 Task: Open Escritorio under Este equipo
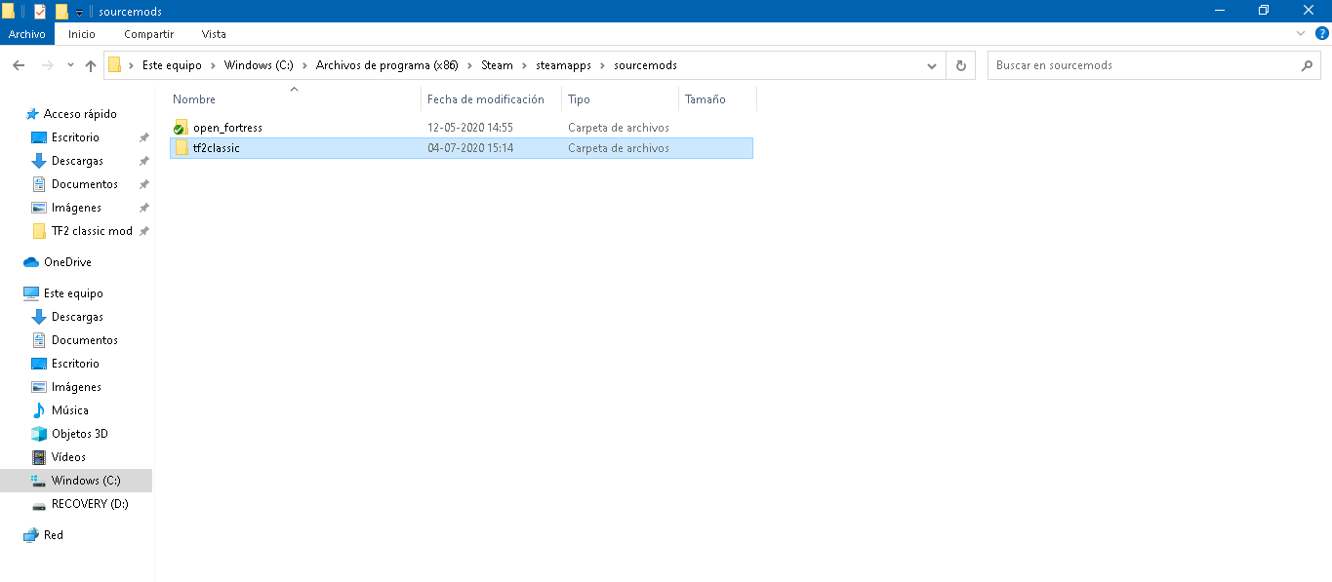(x=75, y=364)
